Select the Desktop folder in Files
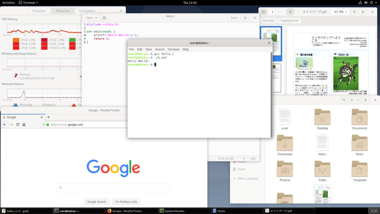 pos(323,119)
